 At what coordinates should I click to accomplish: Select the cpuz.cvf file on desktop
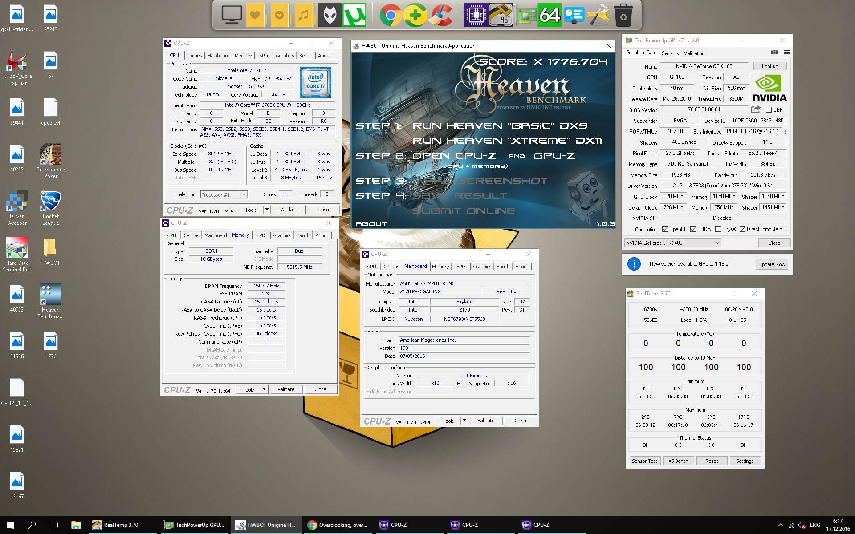51,112
